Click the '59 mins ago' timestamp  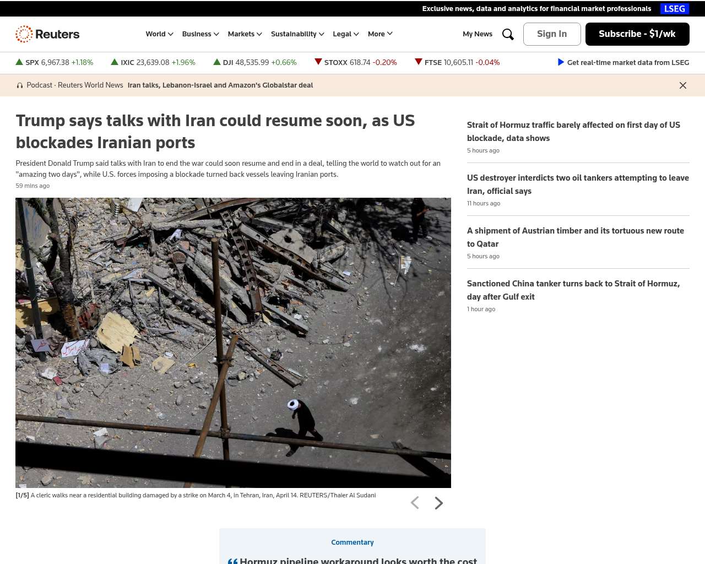point(32,186)
